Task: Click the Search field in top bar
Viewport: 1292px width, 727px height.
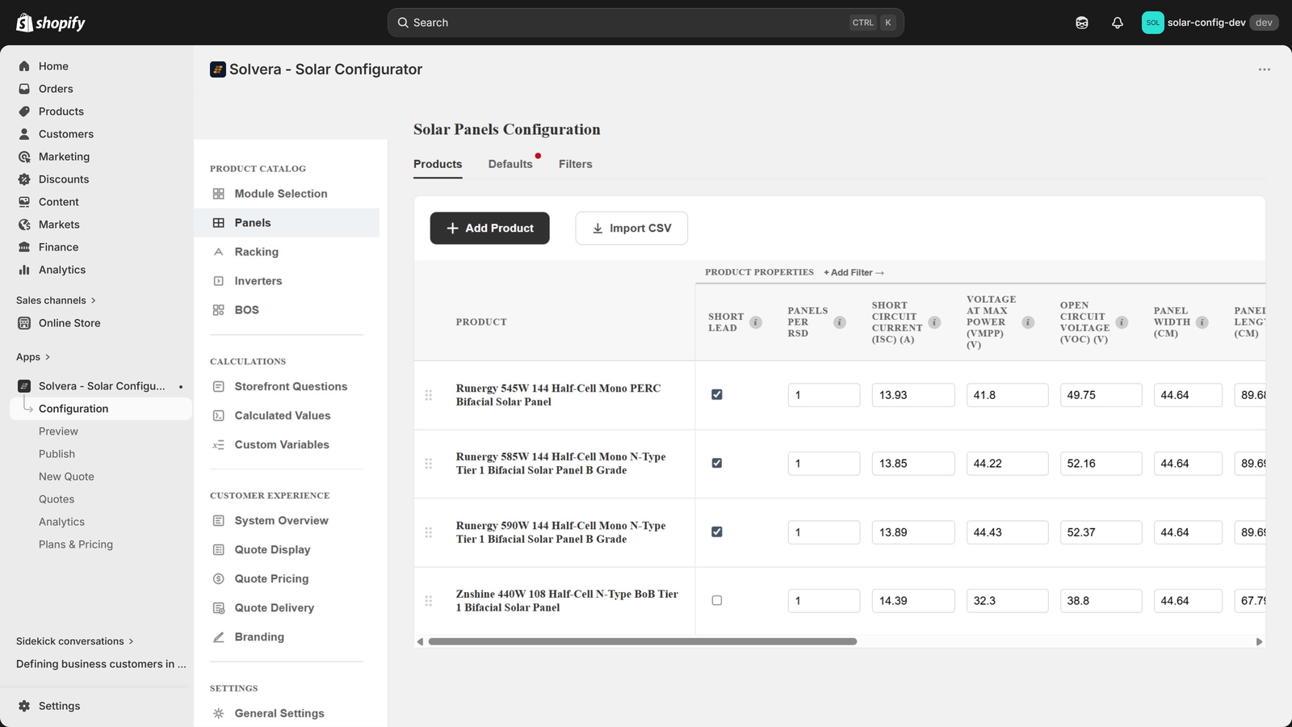Action: (645, 23)
